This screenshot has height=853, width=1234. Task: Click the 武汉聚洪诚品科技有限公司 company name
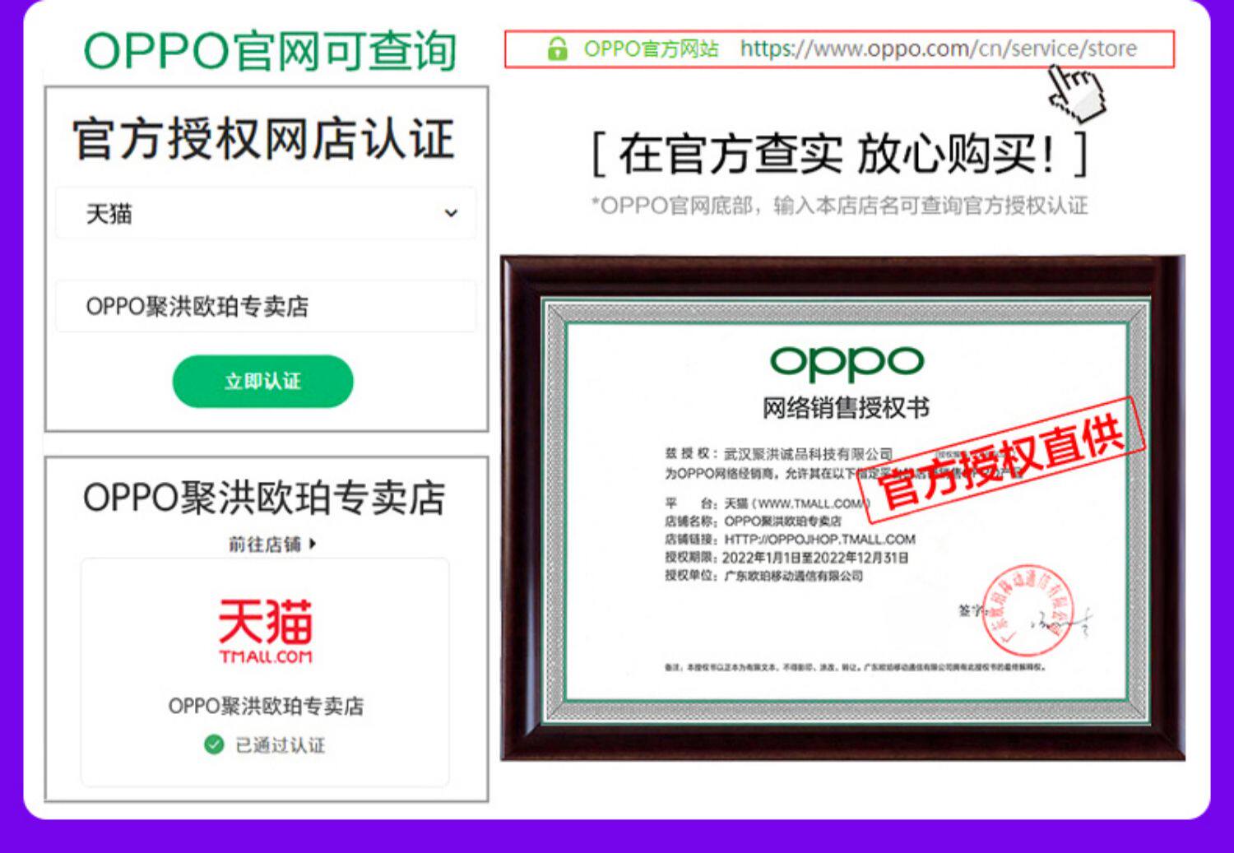pyautogui.click(x=808, y=454)
